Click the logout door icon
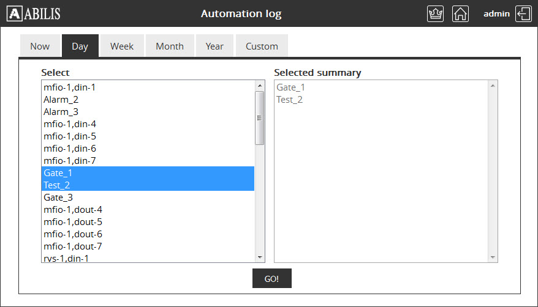Viewport: 538px width, 307px height. 523,13
